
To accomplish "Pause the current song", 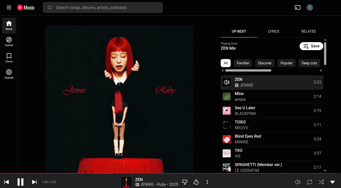I will [x=20, y=182].
